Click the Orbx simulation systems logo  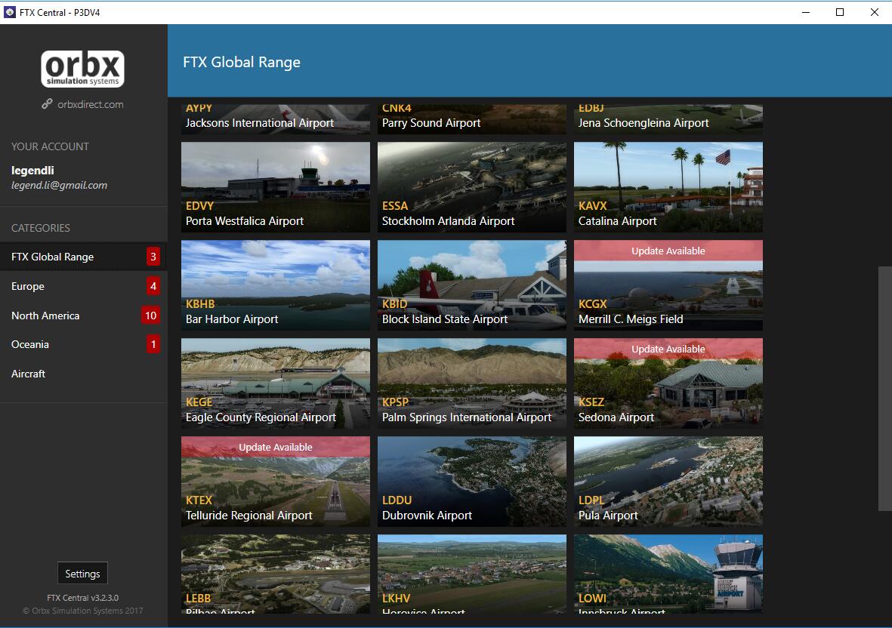83,69
